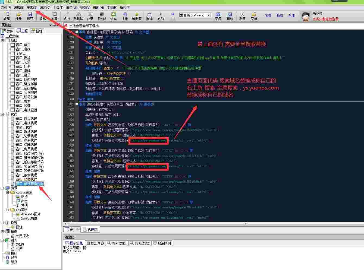This screenshot has width=364, height=270.
Task: Compile the project with the 编译 icon
Action: [x=149, y=16]
